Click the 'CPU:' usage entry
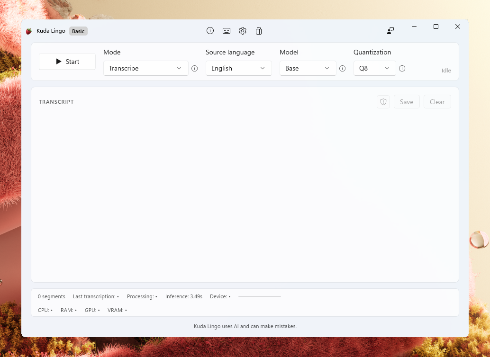The width and height of the screenshot is (490, 357). coord(45,310)
